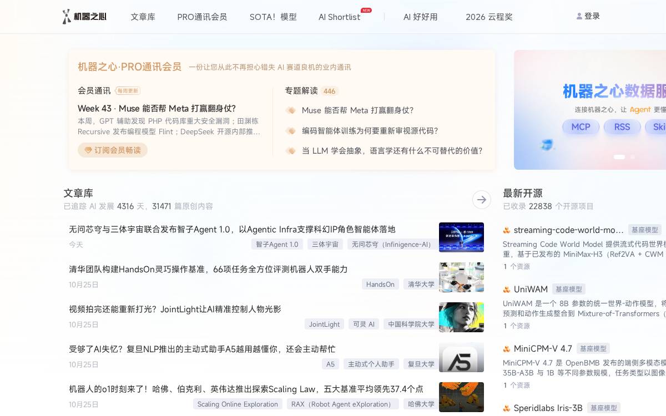Open the A5 logo article thumbnail
The image size is (666, 416).
[x=461, y=357]
